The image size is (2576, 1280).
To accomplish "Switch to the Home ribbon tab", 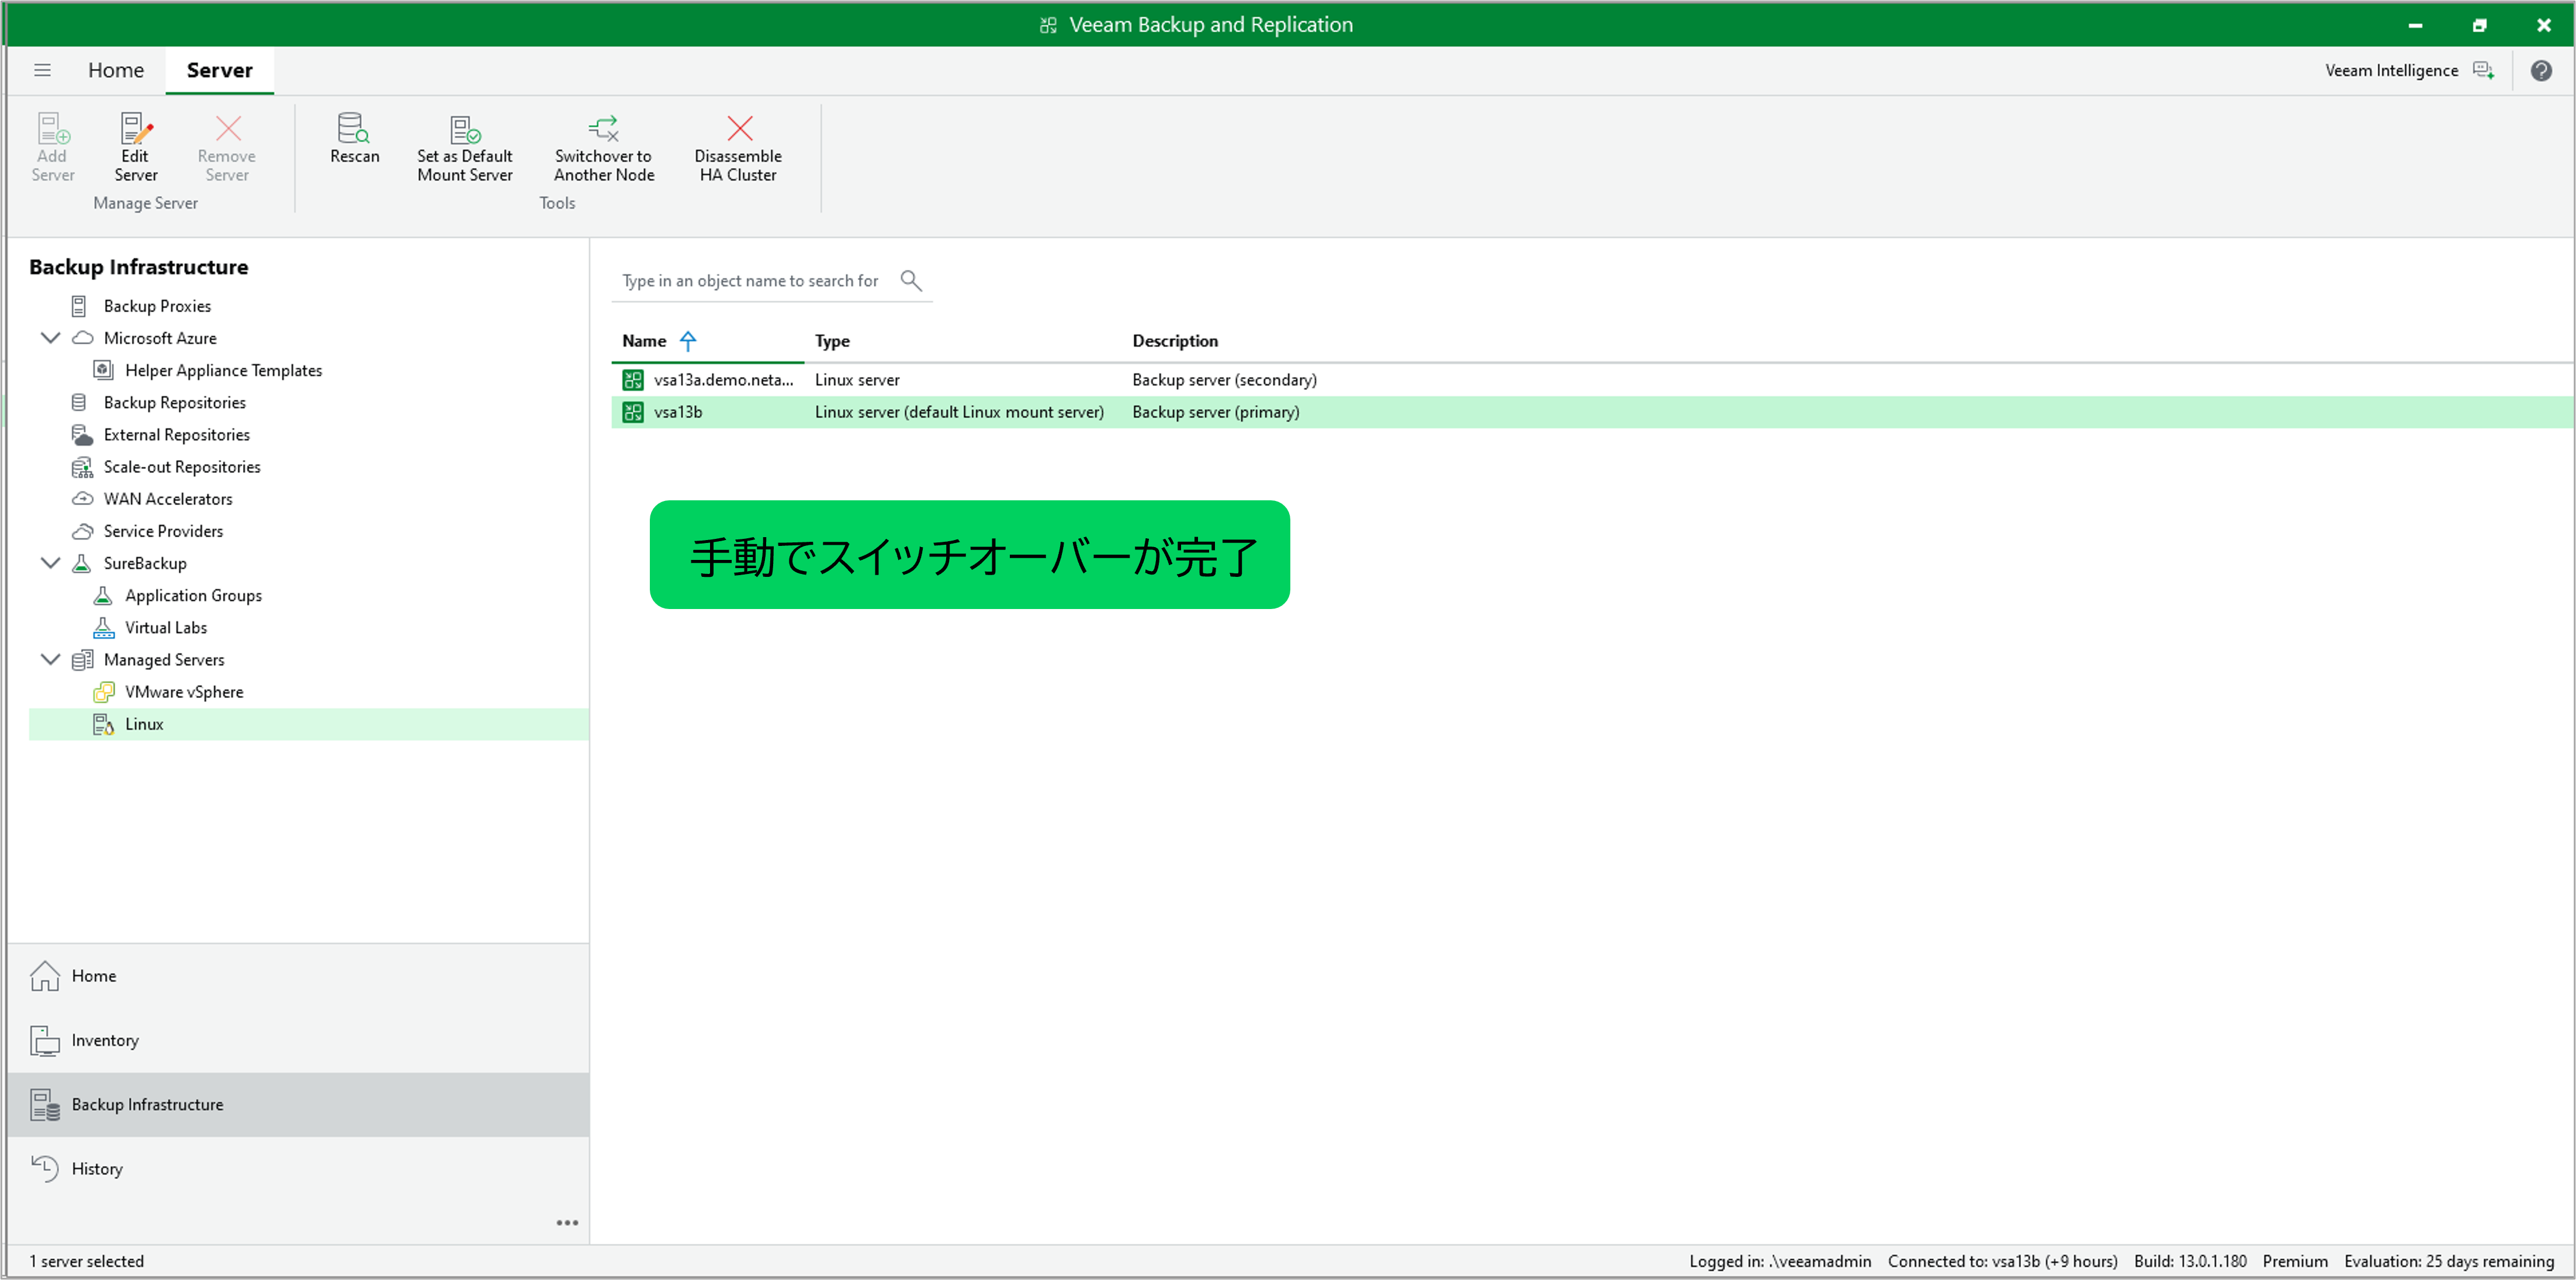I will (116, 70).
